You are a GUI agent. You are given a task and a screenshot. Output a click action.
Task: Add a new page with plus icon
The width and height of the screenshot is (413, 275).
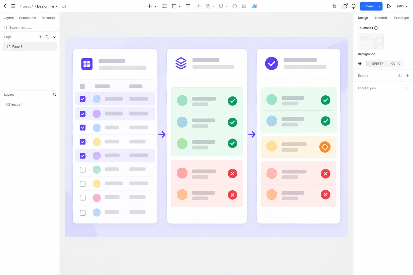40,37
